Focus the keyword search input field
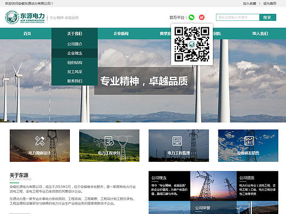 click(238, 18)
